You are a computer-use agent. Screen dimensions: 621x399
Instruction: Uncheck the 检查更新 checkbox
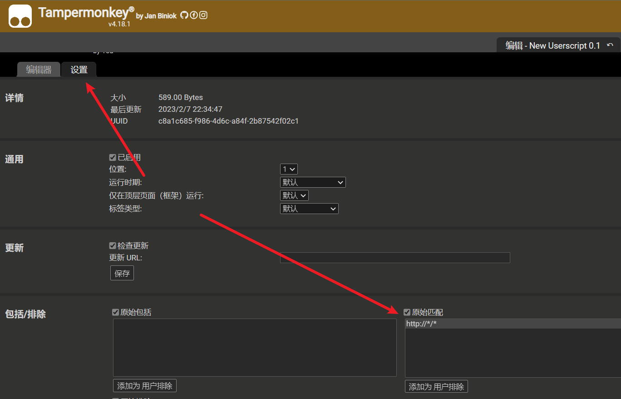point(113,246)
